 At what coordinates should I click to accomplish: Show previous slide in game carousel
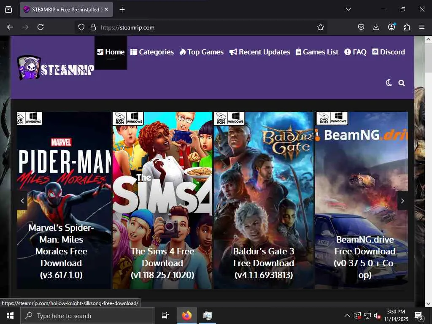pyautogui.click(x=22, y=201)
